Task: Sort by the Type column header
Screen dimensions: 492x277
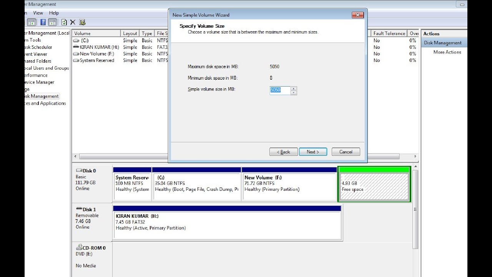Action: click(147, 33)
